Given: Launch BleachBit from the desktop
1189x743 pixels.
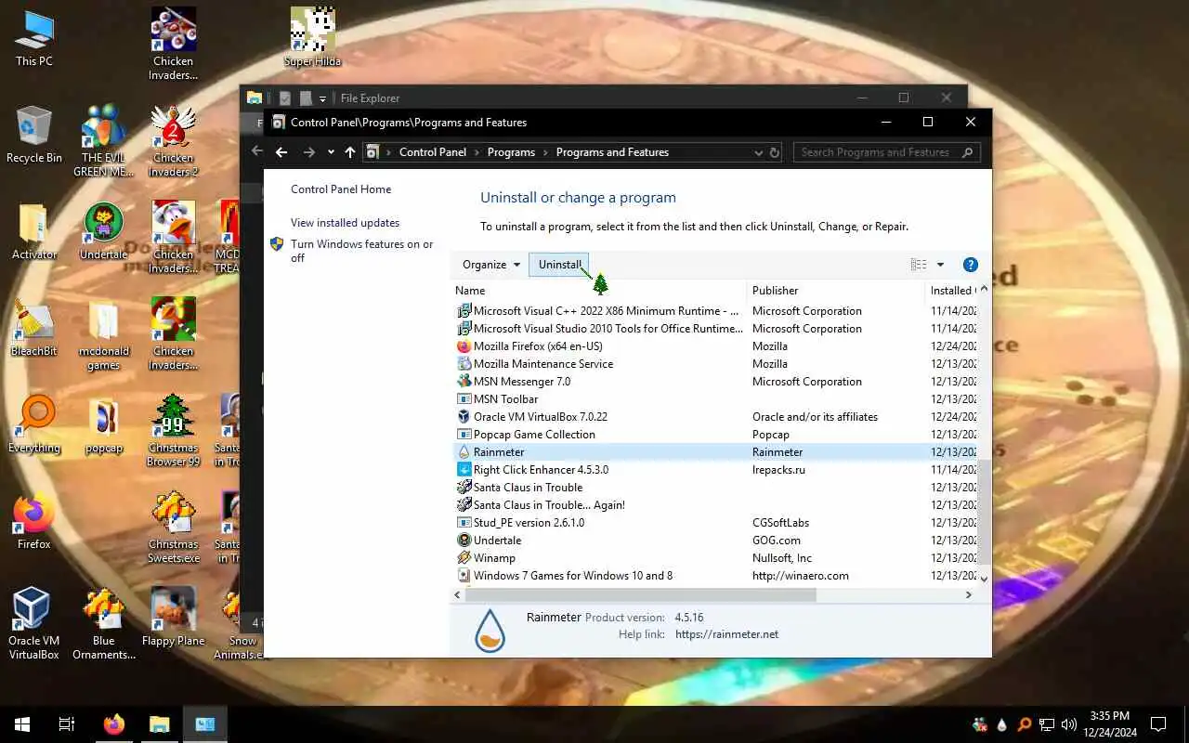Looking at the screenshot, I should coord(34,328).
